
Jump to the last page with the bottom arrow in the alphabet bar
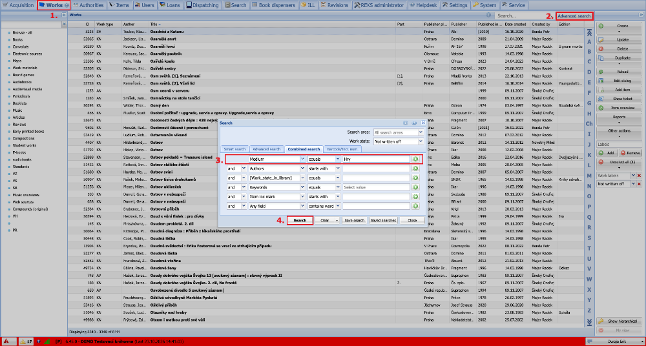[x=589, y=321]
